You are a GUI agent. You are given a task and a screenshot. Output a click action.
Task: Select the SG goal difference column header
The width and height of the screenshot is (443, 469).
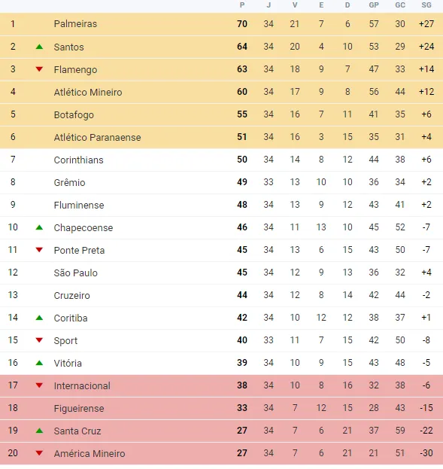(426, 5)
